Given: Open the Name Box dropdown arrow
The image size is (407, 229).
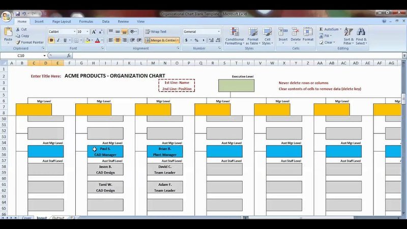Looking at the screenshot, I should (x=44, y=55).
